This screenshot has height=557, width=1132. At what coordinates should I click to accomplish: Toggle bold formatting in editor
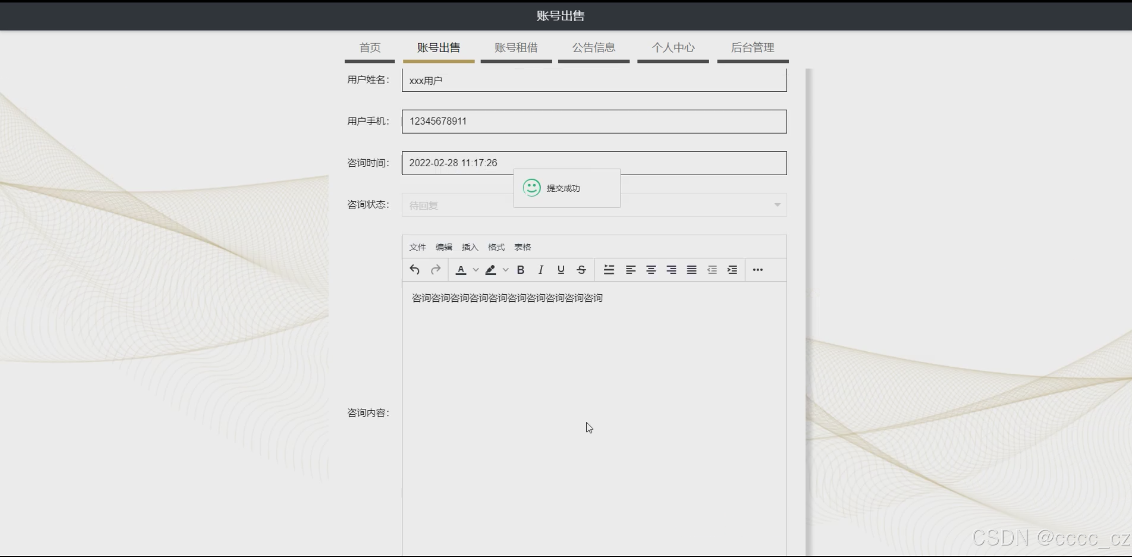(521, 270)
